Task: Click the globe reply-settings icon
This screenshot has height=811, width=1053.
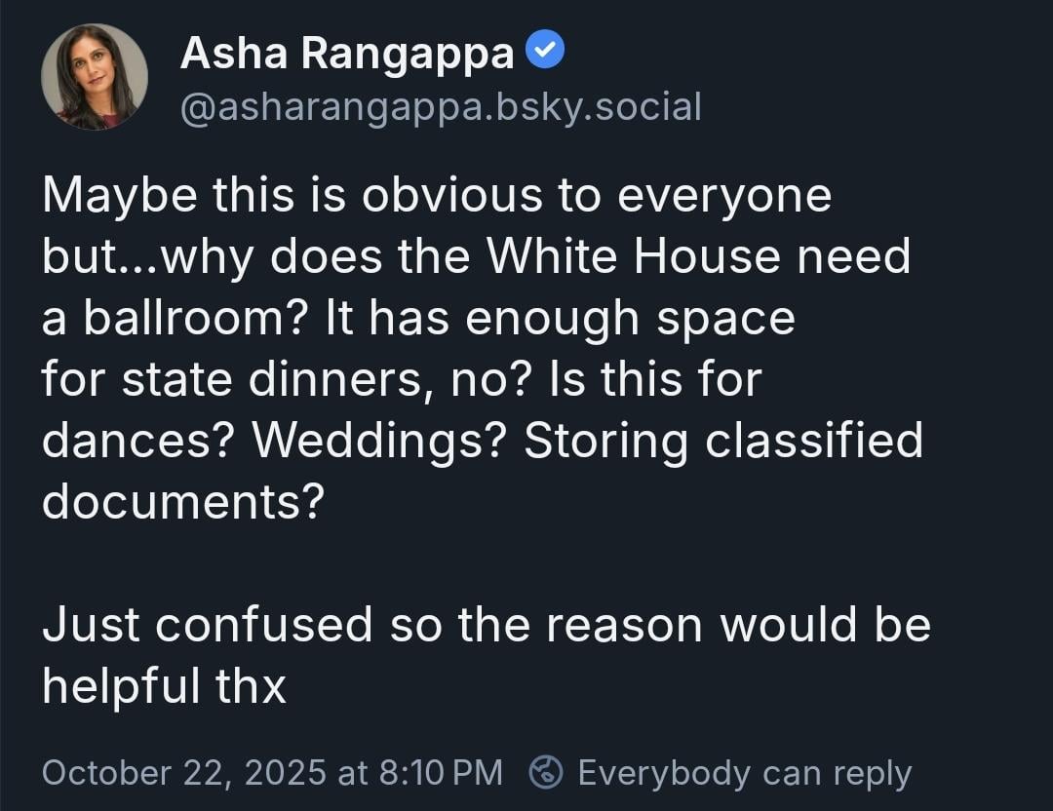Action: click(546, 773)
